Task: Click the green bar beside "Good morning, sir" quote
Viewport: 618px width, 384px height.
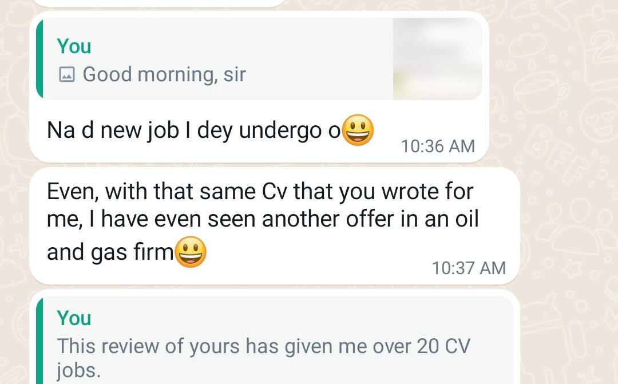Action: [39, 58]
